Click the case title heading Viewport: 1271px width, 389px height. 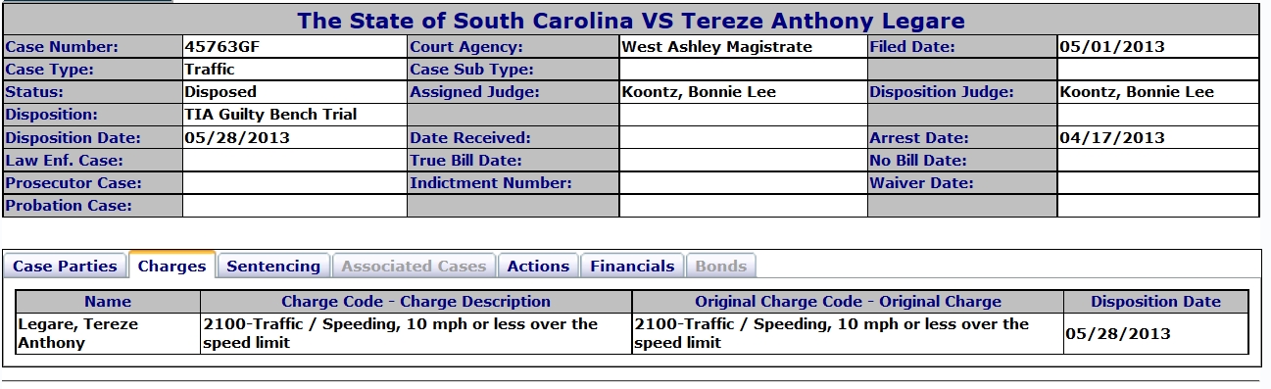tap(631, 21)
